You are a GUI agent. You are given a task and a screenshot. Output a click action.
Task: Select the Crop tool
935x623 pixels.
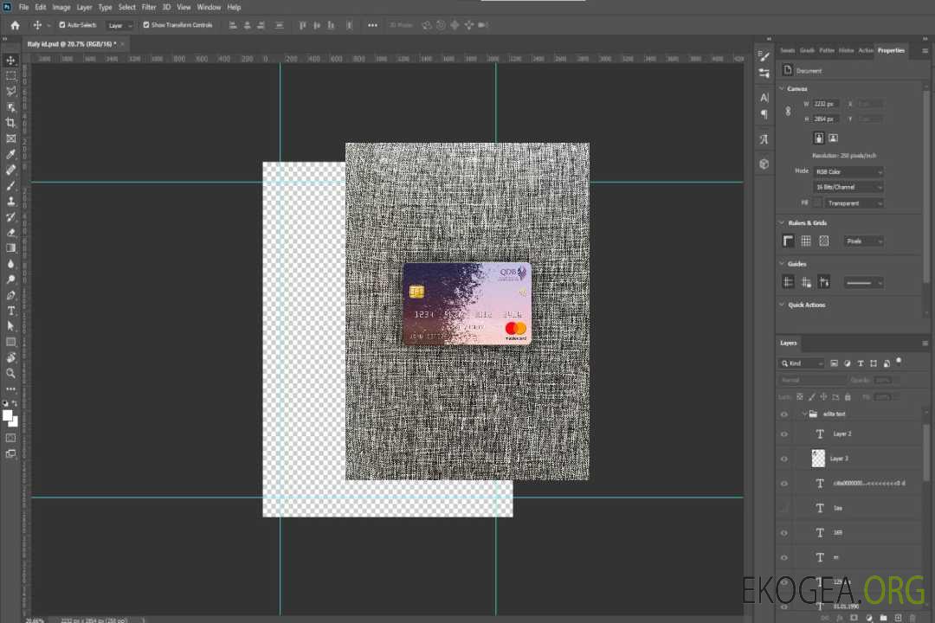point(11,123)
